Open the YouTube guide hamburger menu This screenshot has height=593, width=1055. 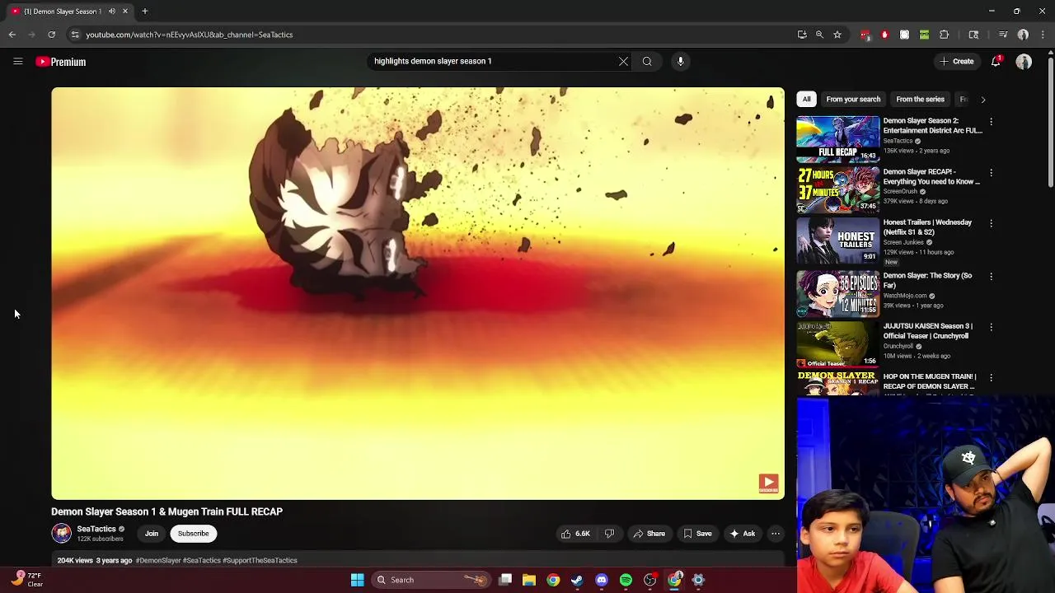(x=17, y=61)
